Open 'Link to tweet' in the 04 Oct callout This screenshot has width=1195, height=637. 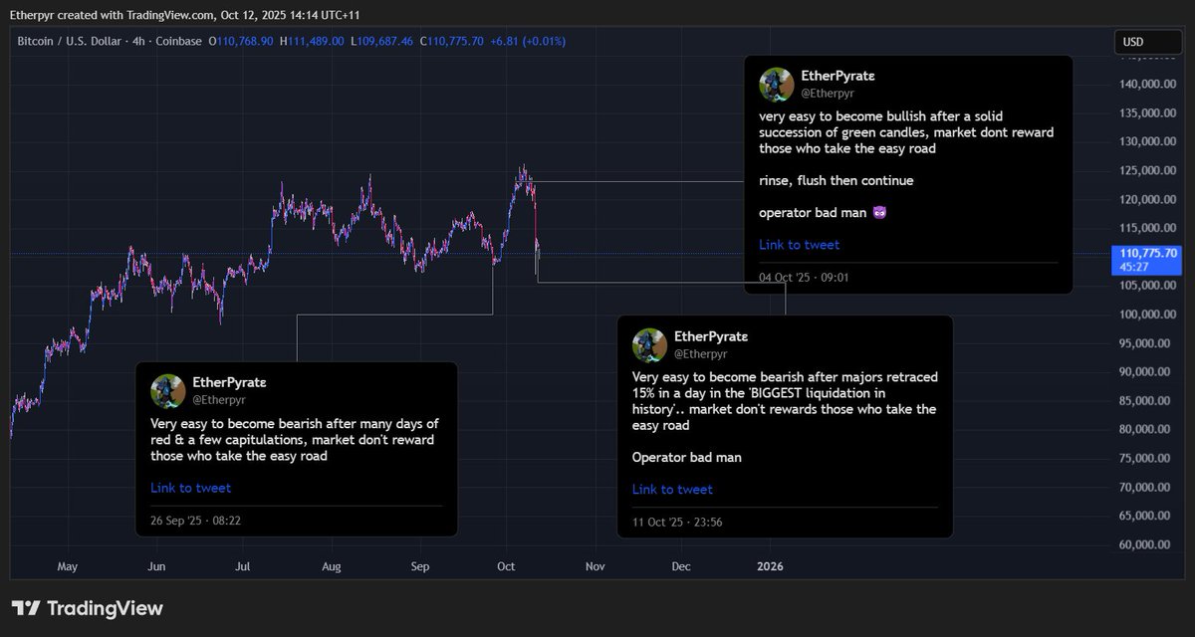[800, 244]
